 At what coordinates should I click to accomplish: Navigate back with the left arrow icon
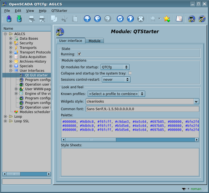point(97,19)
